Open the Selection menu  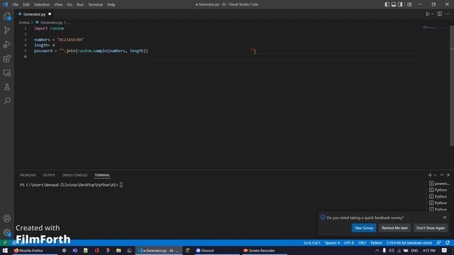[42, 4]
